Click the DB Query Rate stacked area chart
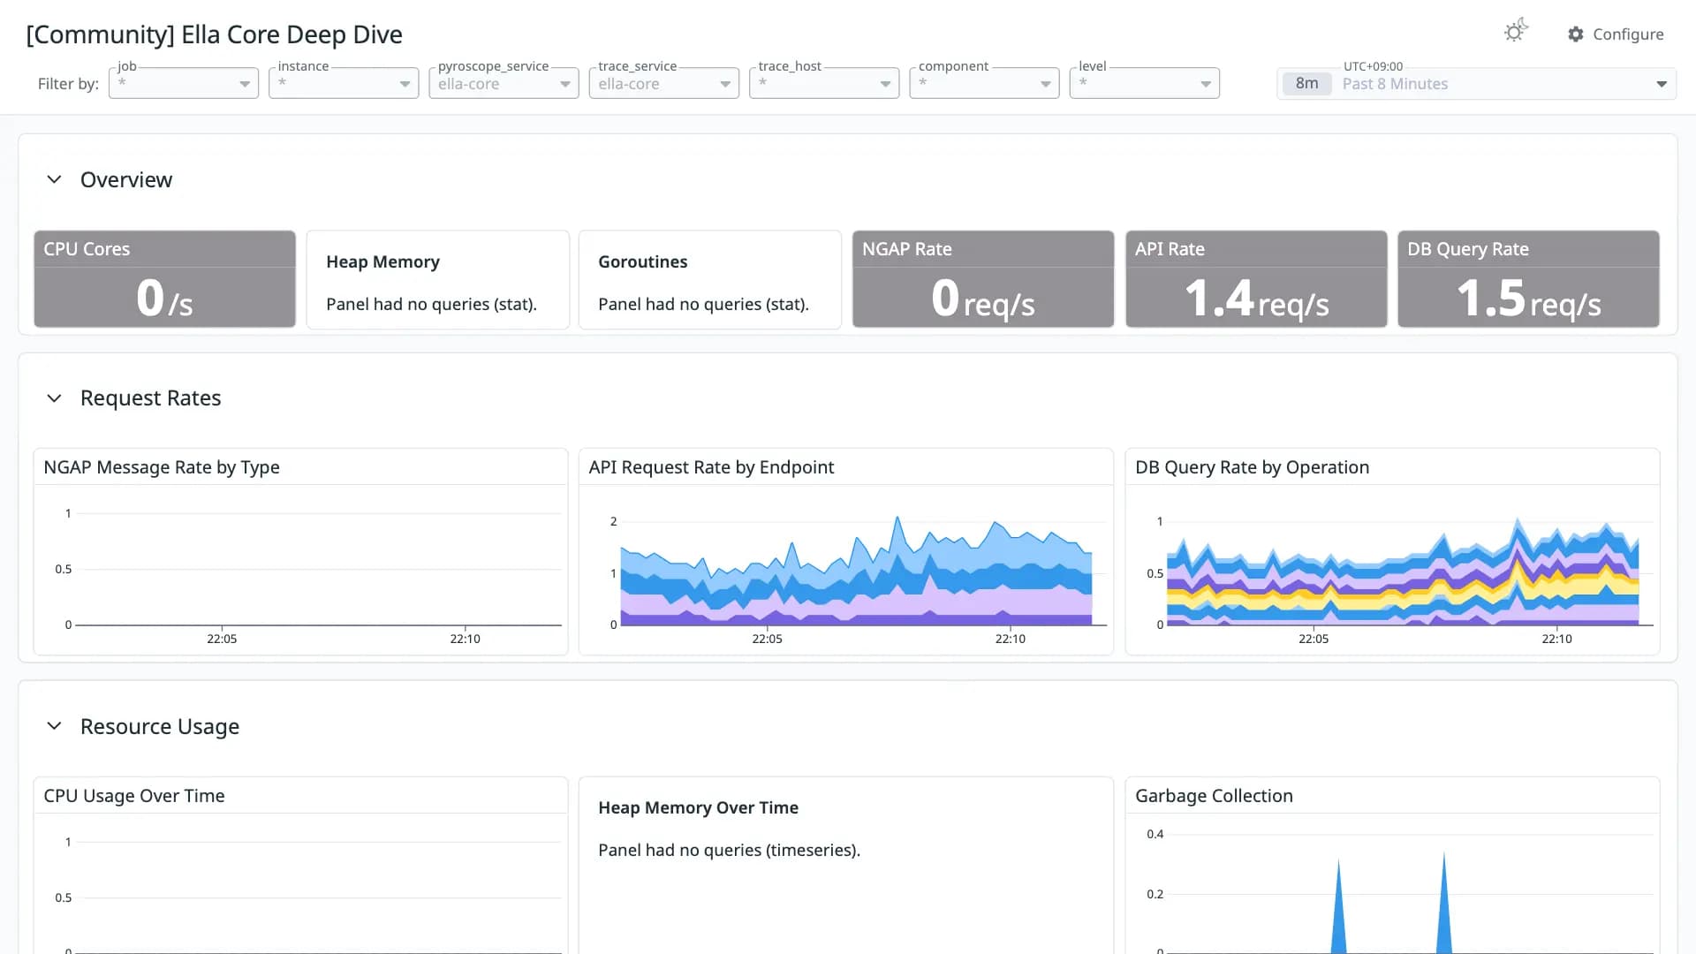The image size is (1696, 954). click(1403, 572)
